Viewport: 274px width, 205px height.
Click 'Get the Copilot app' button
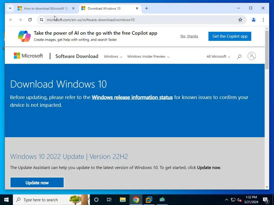[x=230, y=36]
